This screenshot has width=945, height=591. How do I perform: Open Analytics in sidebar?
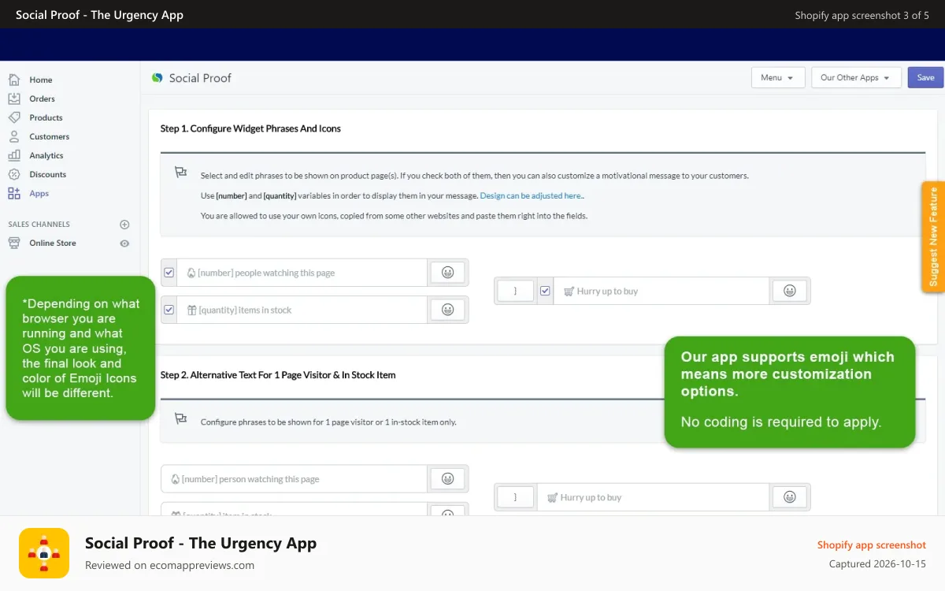(46, 155)
